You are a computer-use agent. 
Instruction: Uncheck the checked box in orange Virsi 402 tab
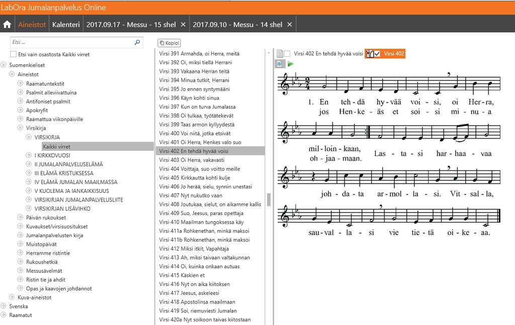[377, 53]
